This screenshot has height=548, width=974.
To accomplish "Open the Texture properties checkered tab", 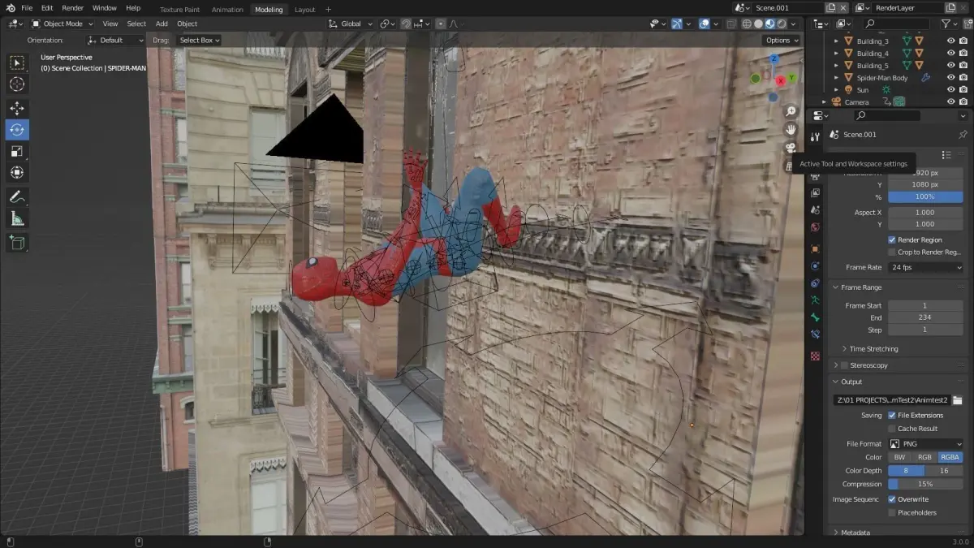I will (815, 356).
